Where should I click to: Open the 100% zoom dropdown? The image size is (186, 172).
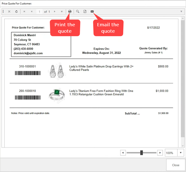pyautogui.click(x=181, y=153)
